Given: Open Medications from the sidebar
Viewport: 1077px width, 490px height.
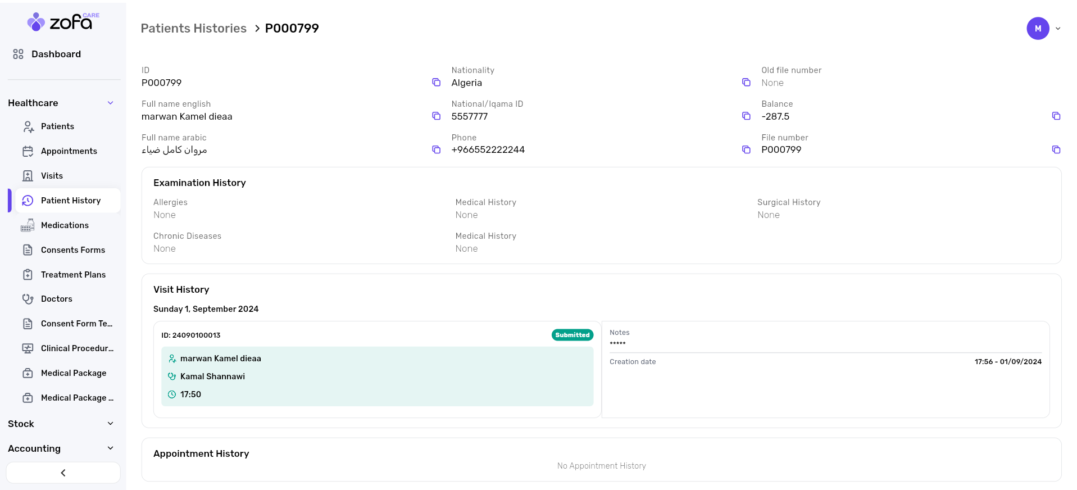Looking at the screenshot, I should (x=65, y=225).
